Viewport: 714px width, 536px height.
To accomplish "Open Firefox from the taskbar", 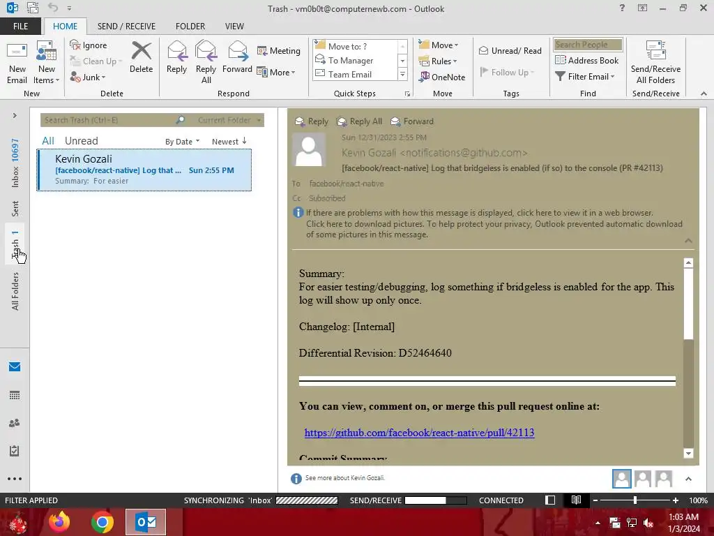I will point(60,522).
